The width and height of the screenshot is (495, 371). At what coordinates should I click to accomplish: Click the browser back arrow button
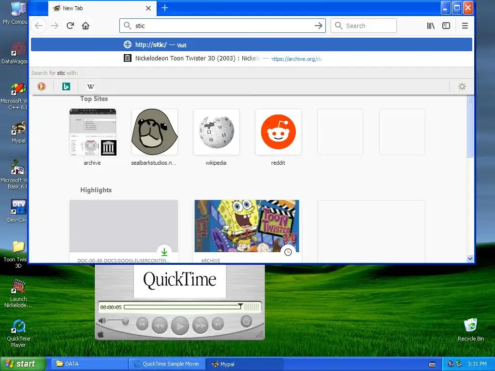pyautogui.click(x=39, y=26)
